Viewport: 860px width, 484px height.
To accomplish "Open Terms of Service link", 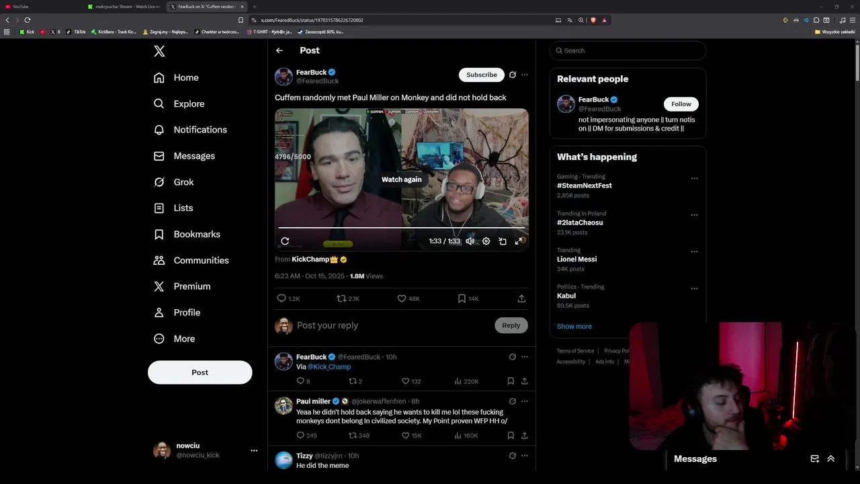I will point(575,351).
